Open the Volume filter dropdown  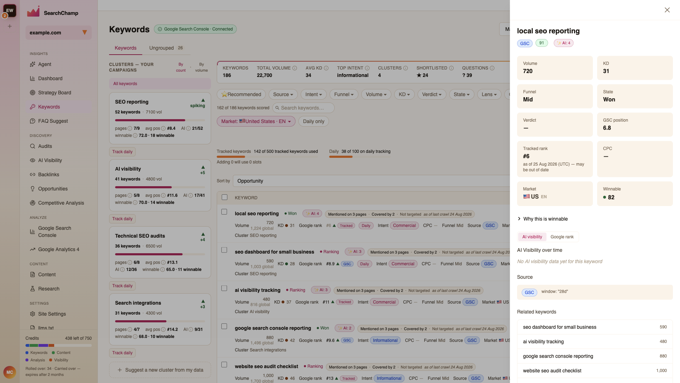[x=376, y=94]
